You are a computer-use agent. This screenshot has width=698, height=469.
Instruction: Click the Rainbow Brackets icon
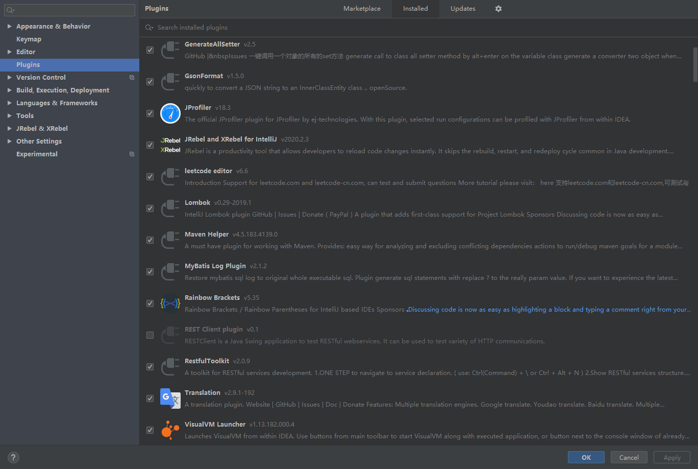point(170,303)
